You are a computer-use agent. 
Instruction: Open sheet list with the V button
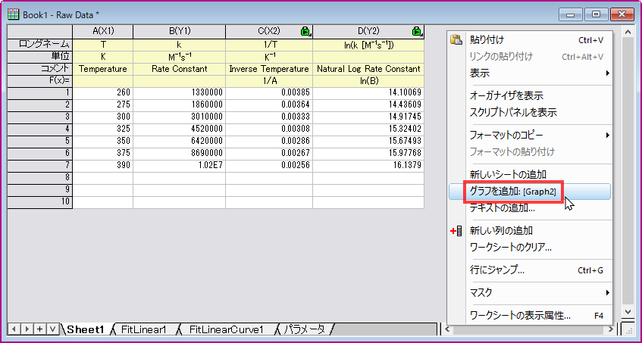coord(53,329)
